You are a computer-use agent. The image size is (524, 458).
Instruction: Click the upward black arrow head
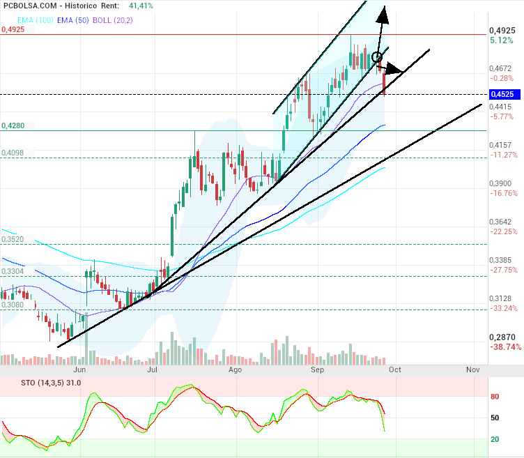pyautogui.click(x=383, y=15)
